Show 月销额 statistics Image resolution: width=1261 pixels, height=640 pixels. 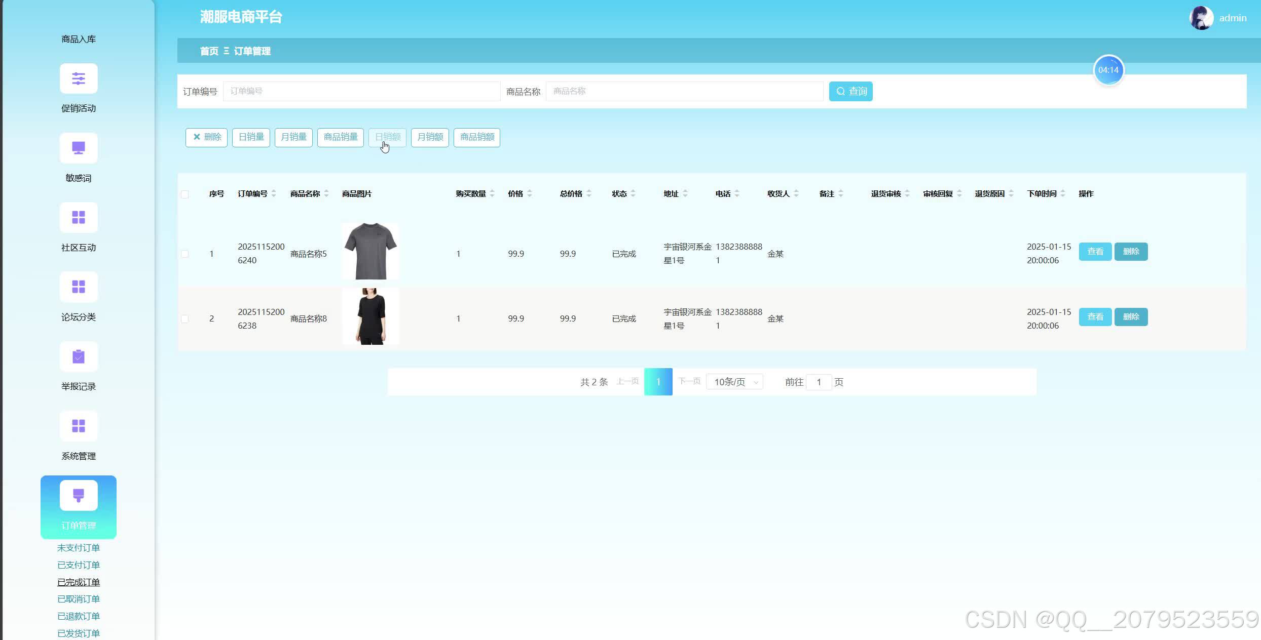click(x=430, y=137)
